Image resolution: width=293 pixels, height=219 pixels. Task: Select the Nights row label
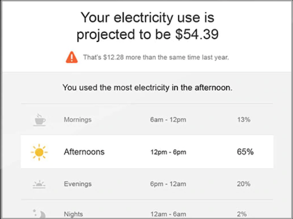(x=73, y=214)
